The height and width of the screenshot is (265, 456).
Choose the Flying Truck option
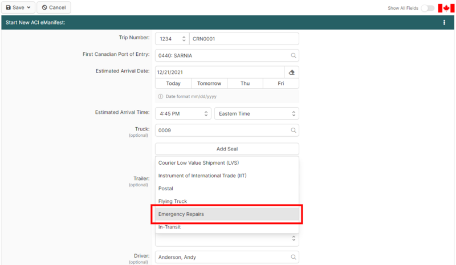click(x=227, y=201)
